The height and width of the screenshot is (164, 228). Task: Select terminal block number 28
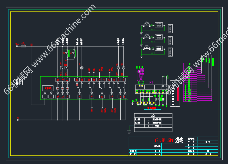pyautogui.click(x=57, y=80)
